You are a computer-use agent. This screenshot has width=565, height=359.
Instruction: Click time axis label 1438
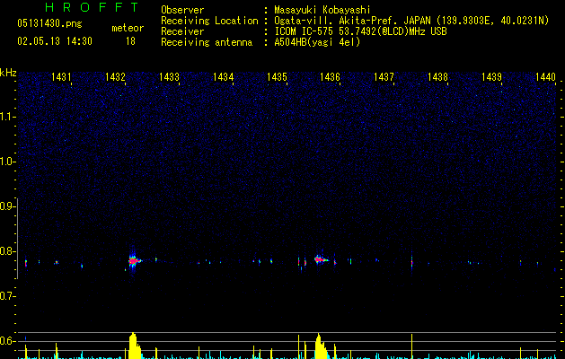click(437, 77)
